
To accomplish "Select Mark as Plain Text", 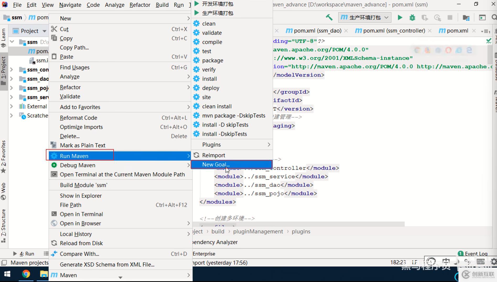I will coord(120,145).
